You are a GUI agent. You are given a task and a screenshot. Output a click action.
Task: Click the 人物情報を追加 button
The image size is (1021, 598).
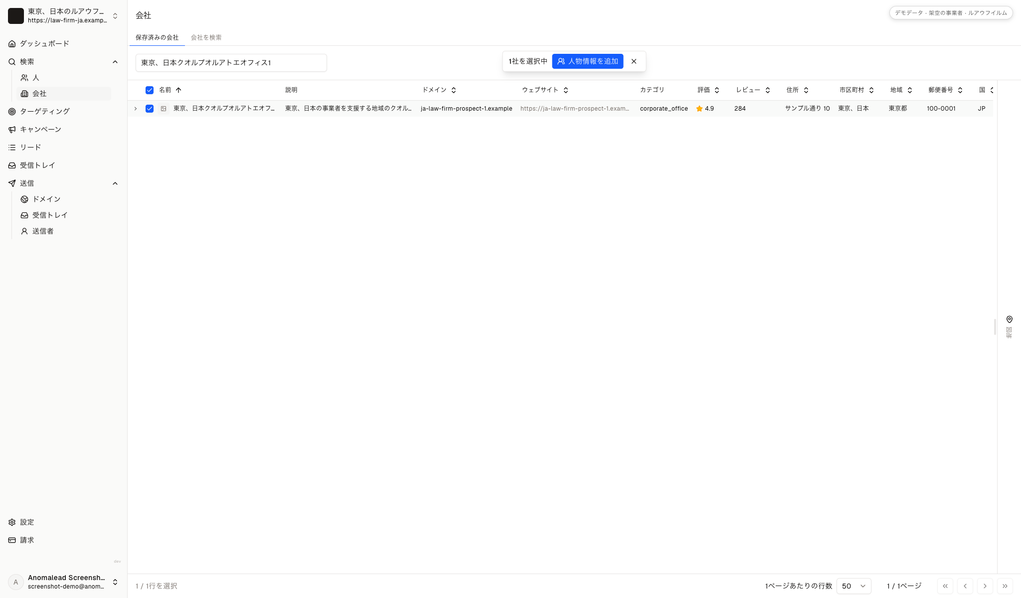[x=587, y=61]
